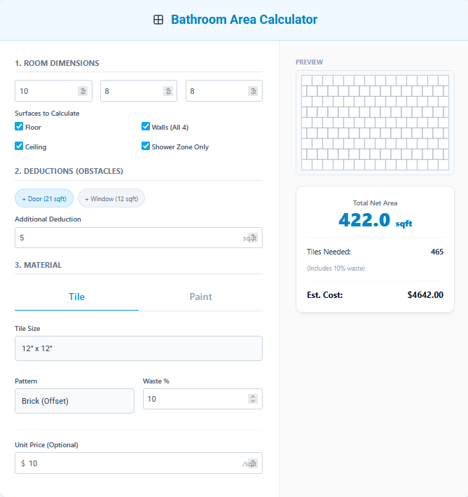Open the Tile Size dropdown

pos(139,348)
